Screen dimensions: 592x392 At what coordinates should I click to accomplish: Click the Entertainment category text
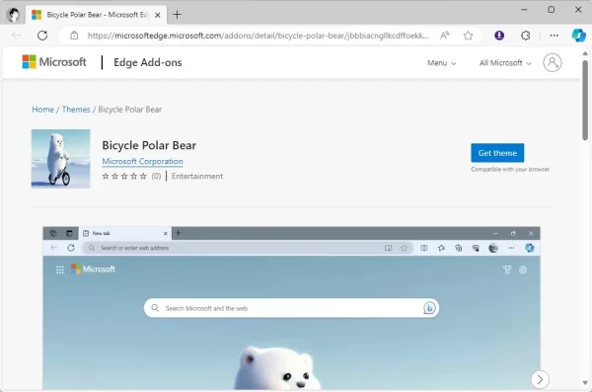click(x=197, y=176)
